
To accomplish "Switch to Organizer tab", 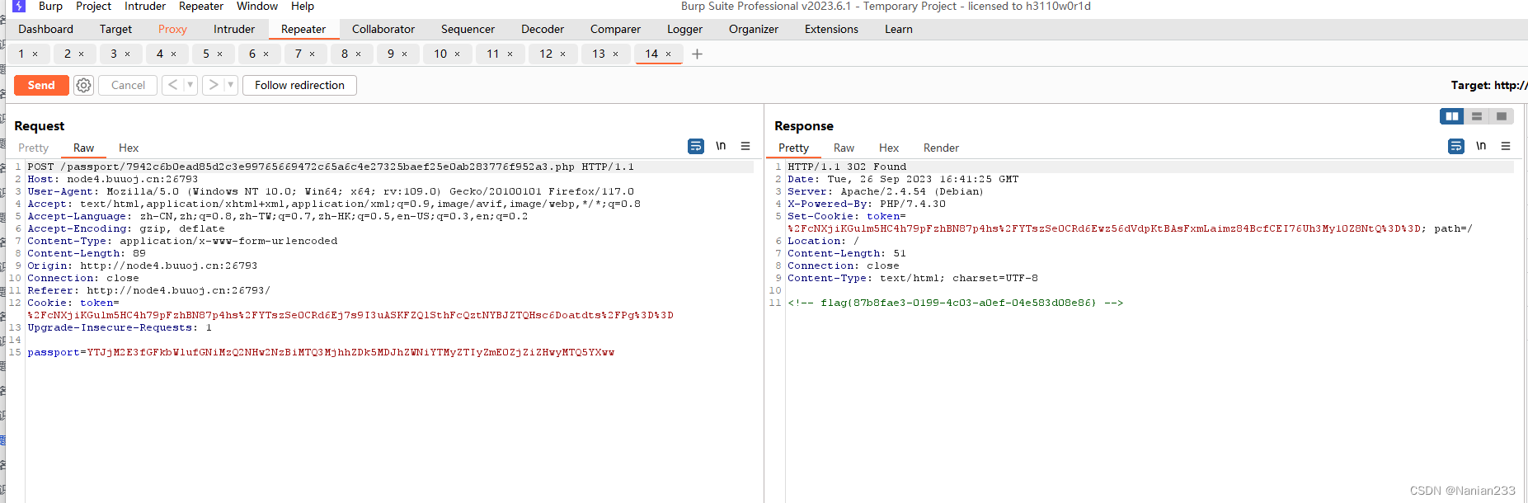I will tap(754, 29).
